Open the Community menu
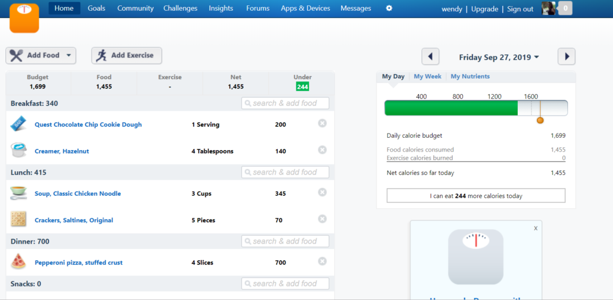 (135, 8)
